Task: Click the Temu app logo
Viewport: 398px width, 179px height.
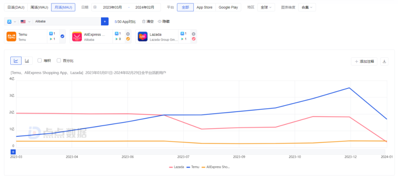Action: pos(11,36)
